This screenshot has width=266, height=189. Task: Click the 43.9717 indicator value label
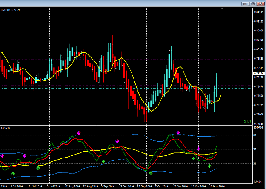pos(6,128)
